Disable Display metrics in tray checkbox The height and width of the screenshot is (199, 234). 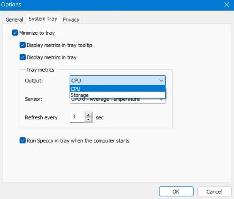[x=23, y=58]
